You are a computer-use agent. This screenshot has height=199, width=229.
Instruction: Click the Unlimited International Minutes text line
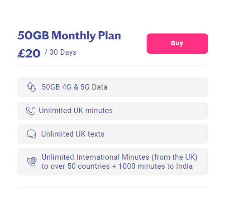[x=119, y=157]
